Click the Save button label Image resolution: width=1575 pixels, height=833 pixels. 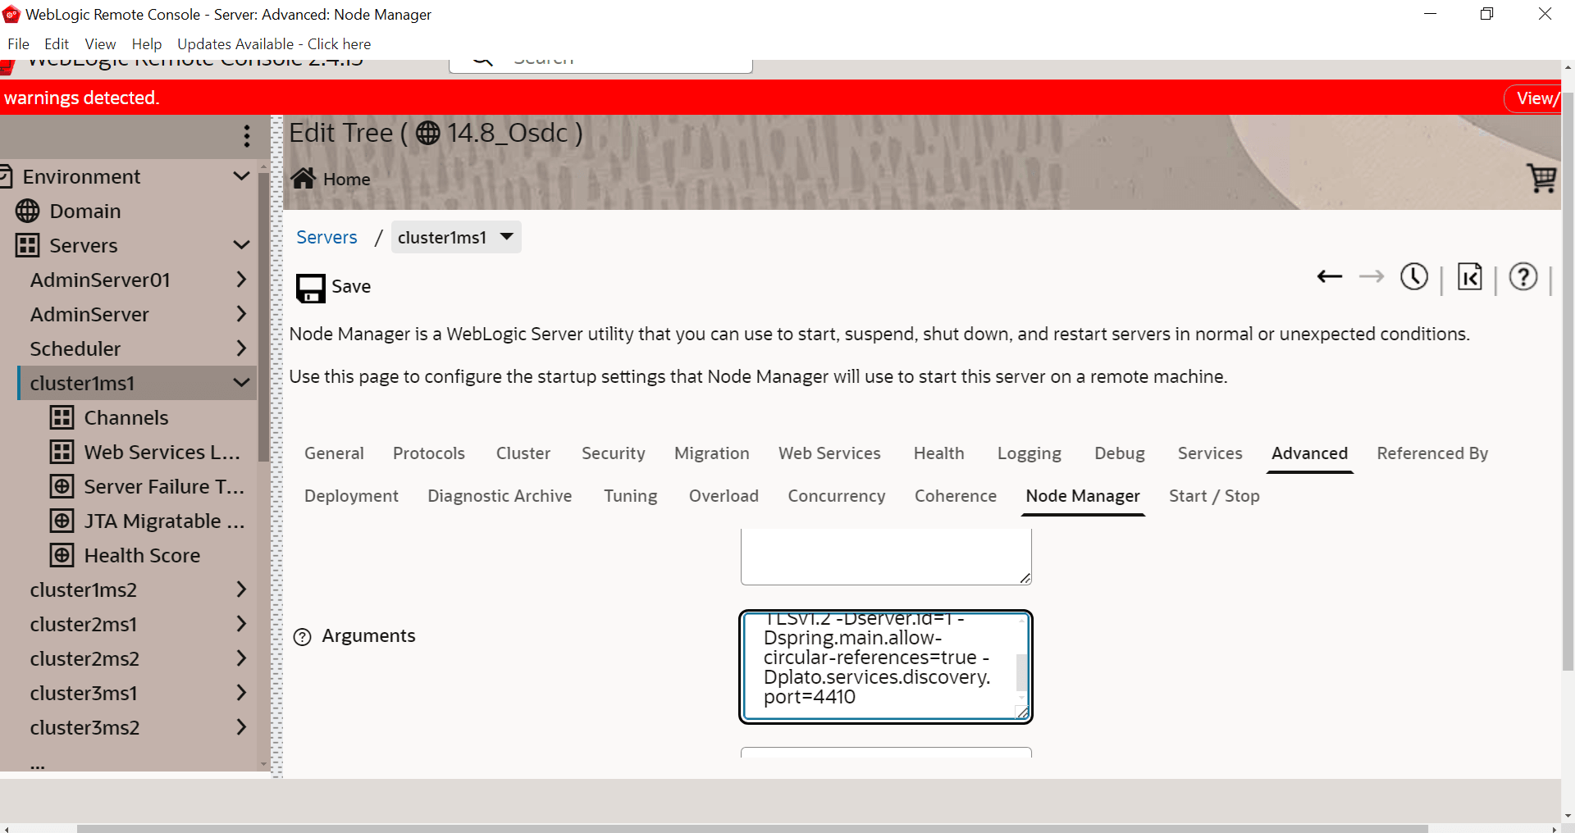click(351, 286)
